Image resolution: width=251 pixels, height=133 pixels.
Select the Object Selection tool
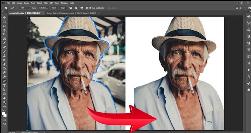coord(4,30)
